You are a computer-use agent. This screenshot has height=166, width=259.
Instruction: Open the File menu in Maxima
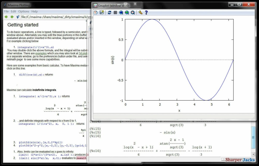6,11
